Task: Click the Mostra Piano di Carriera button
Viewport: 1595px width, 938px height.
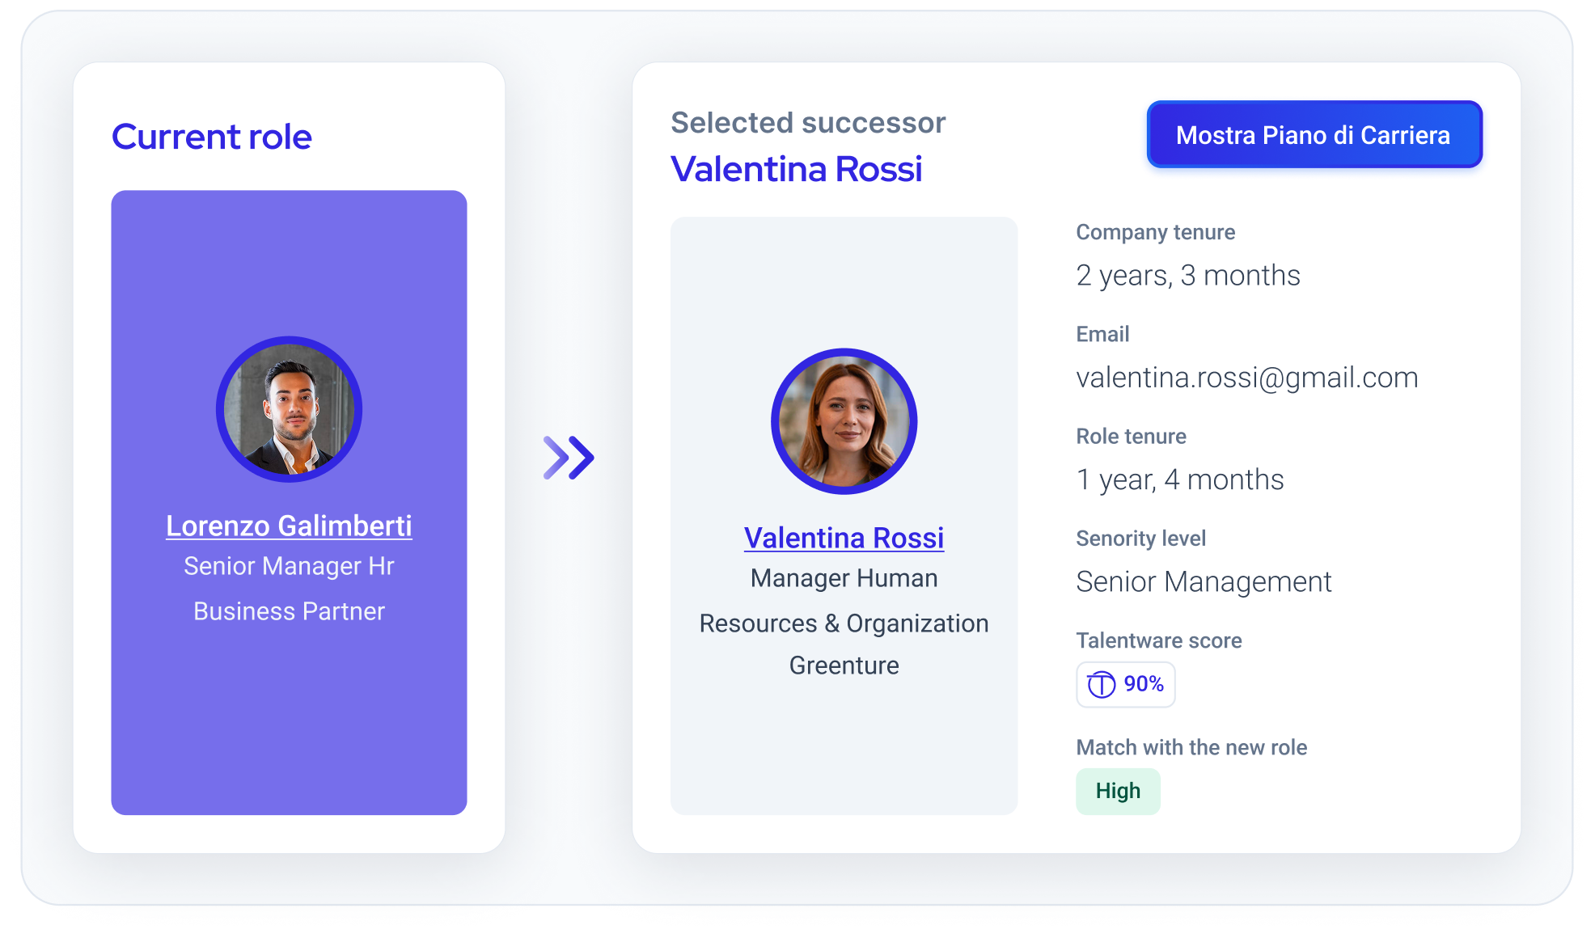Action: [1314, 135]
